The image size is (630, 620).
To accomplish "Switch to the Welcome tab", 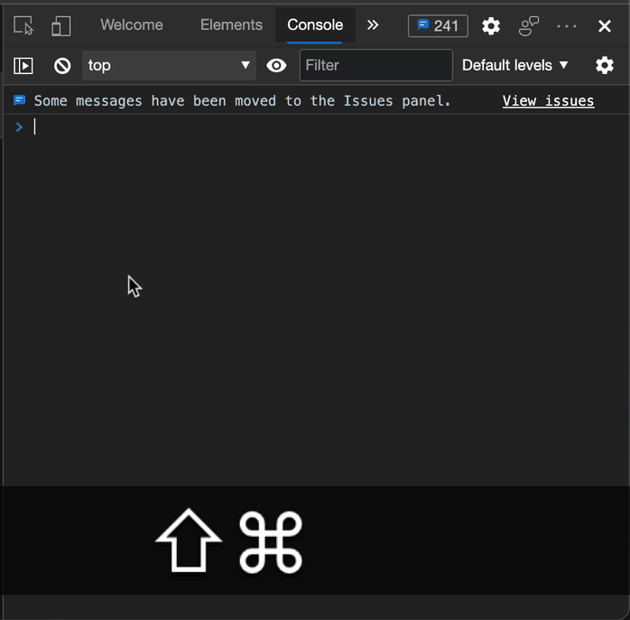I will point(132,25).
